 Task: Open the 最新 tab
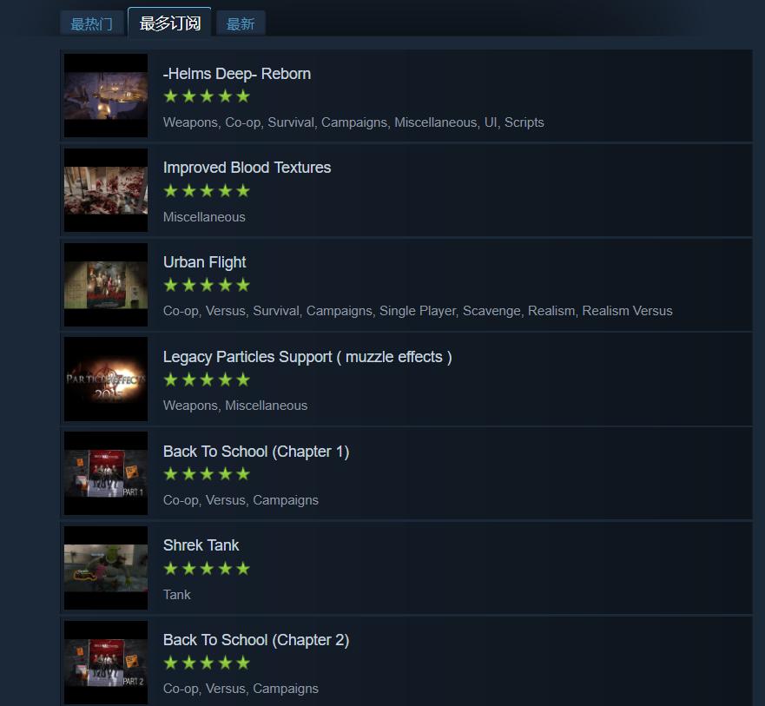coord(241,23)
